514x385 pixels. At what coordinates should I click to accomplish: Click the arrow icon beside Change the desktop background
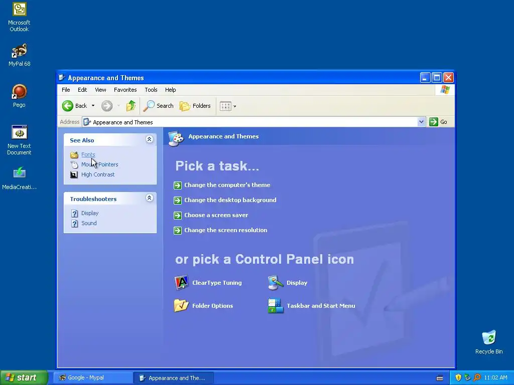tap(178, 201)
